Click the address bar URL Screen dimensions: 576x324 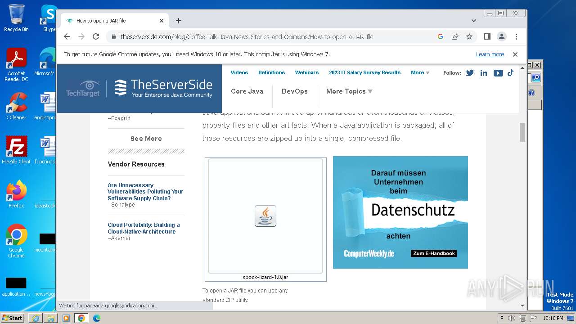247,37
